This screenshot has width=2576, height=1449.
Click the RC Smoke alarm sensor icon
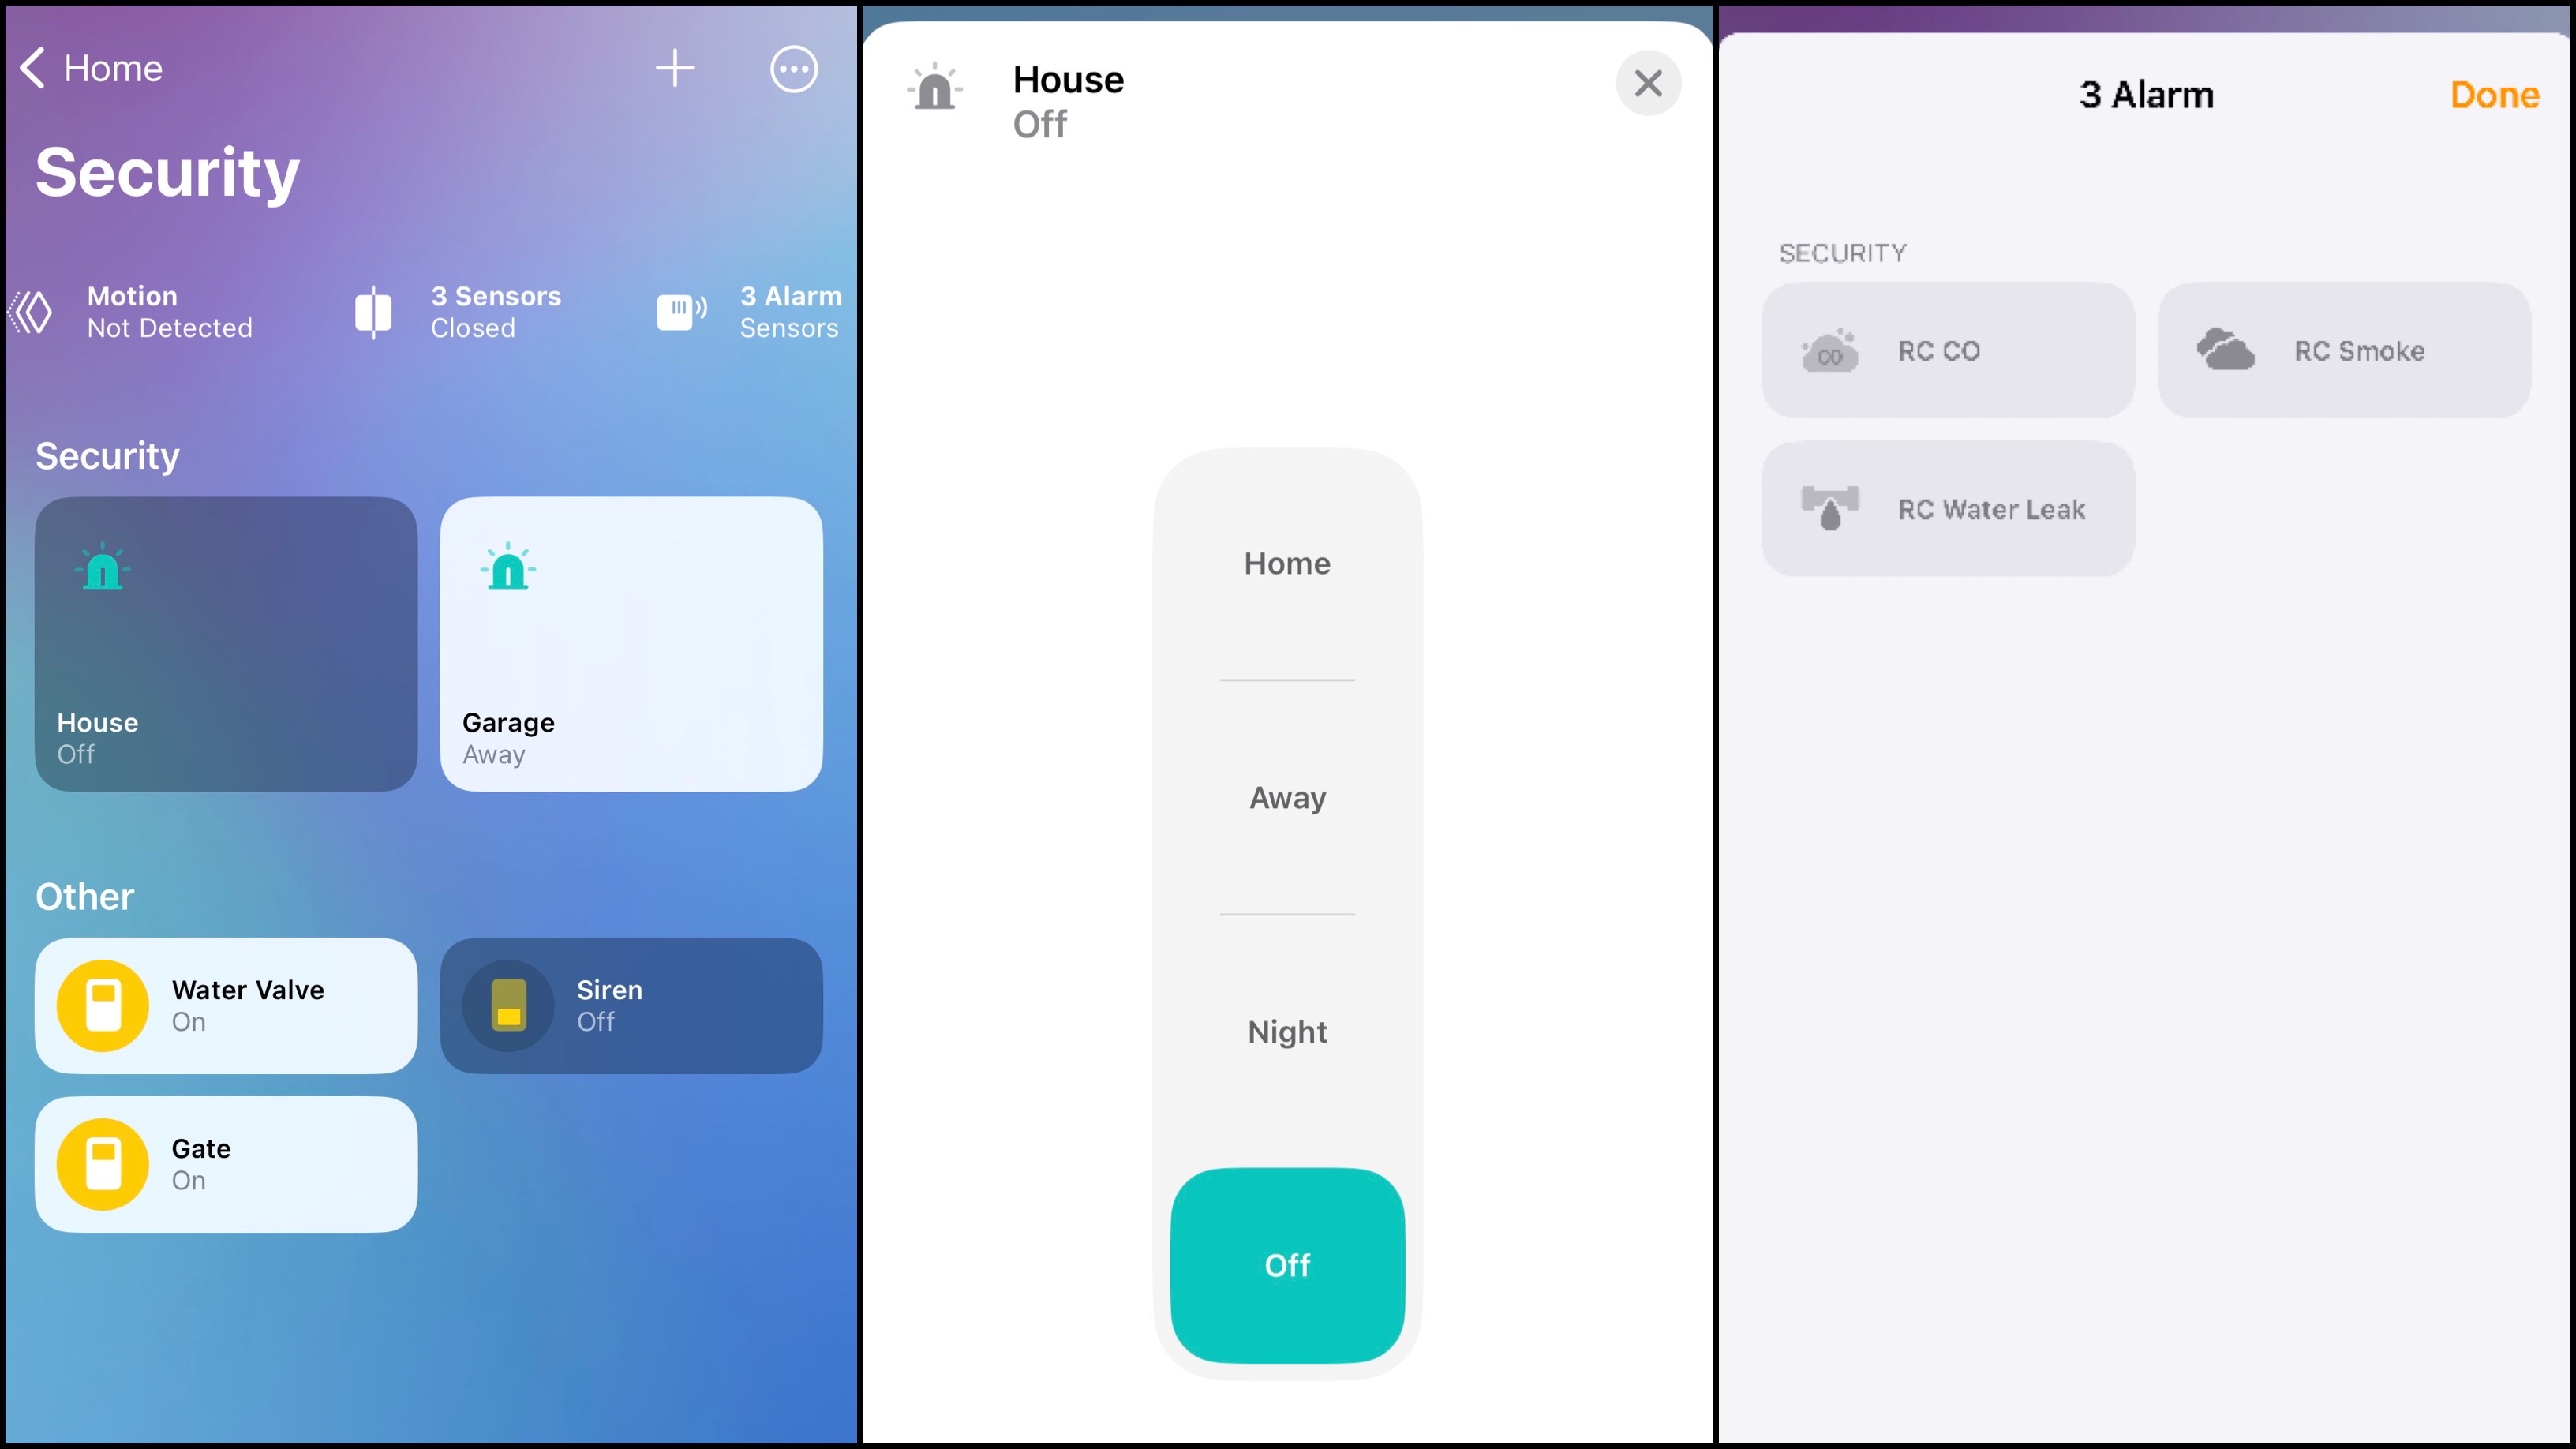pos(2226,349)
